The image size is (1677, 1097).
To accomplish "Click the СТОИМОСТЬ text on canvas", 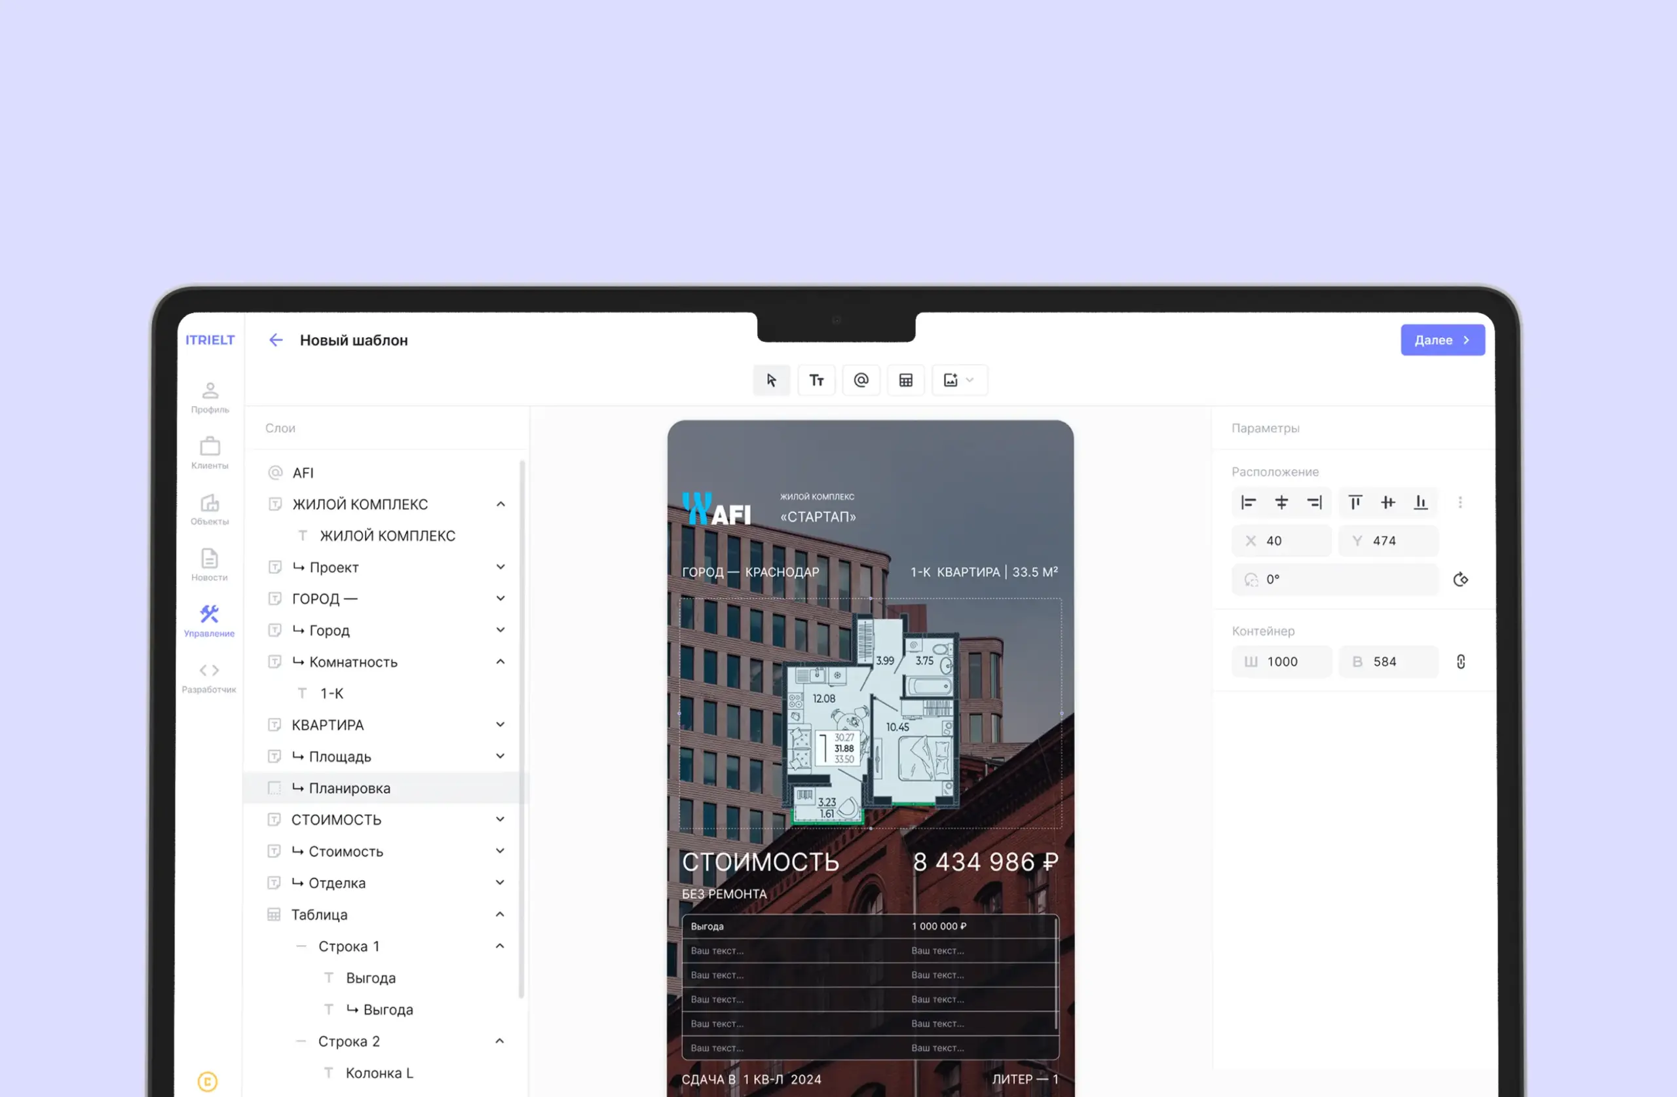I will click(x=761, y=863).
